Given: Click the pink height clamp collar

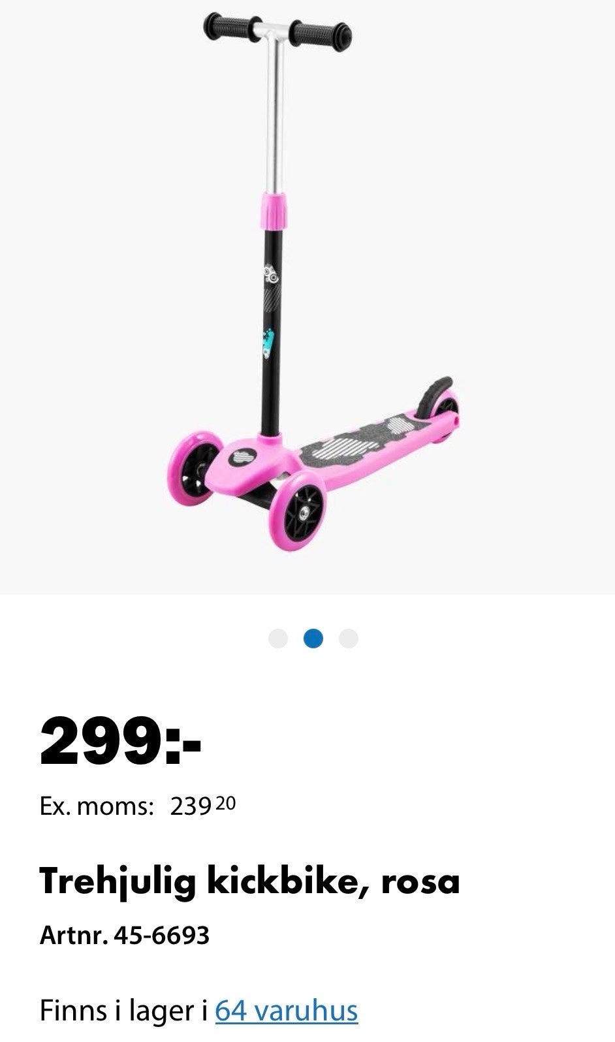Looking at the screenshot, I should coord(274,209).
